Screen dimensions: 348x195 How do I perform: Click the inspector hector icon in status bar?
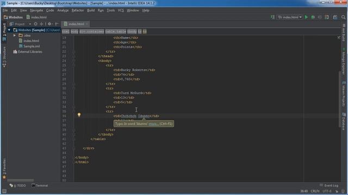click(x=343, y=191)
